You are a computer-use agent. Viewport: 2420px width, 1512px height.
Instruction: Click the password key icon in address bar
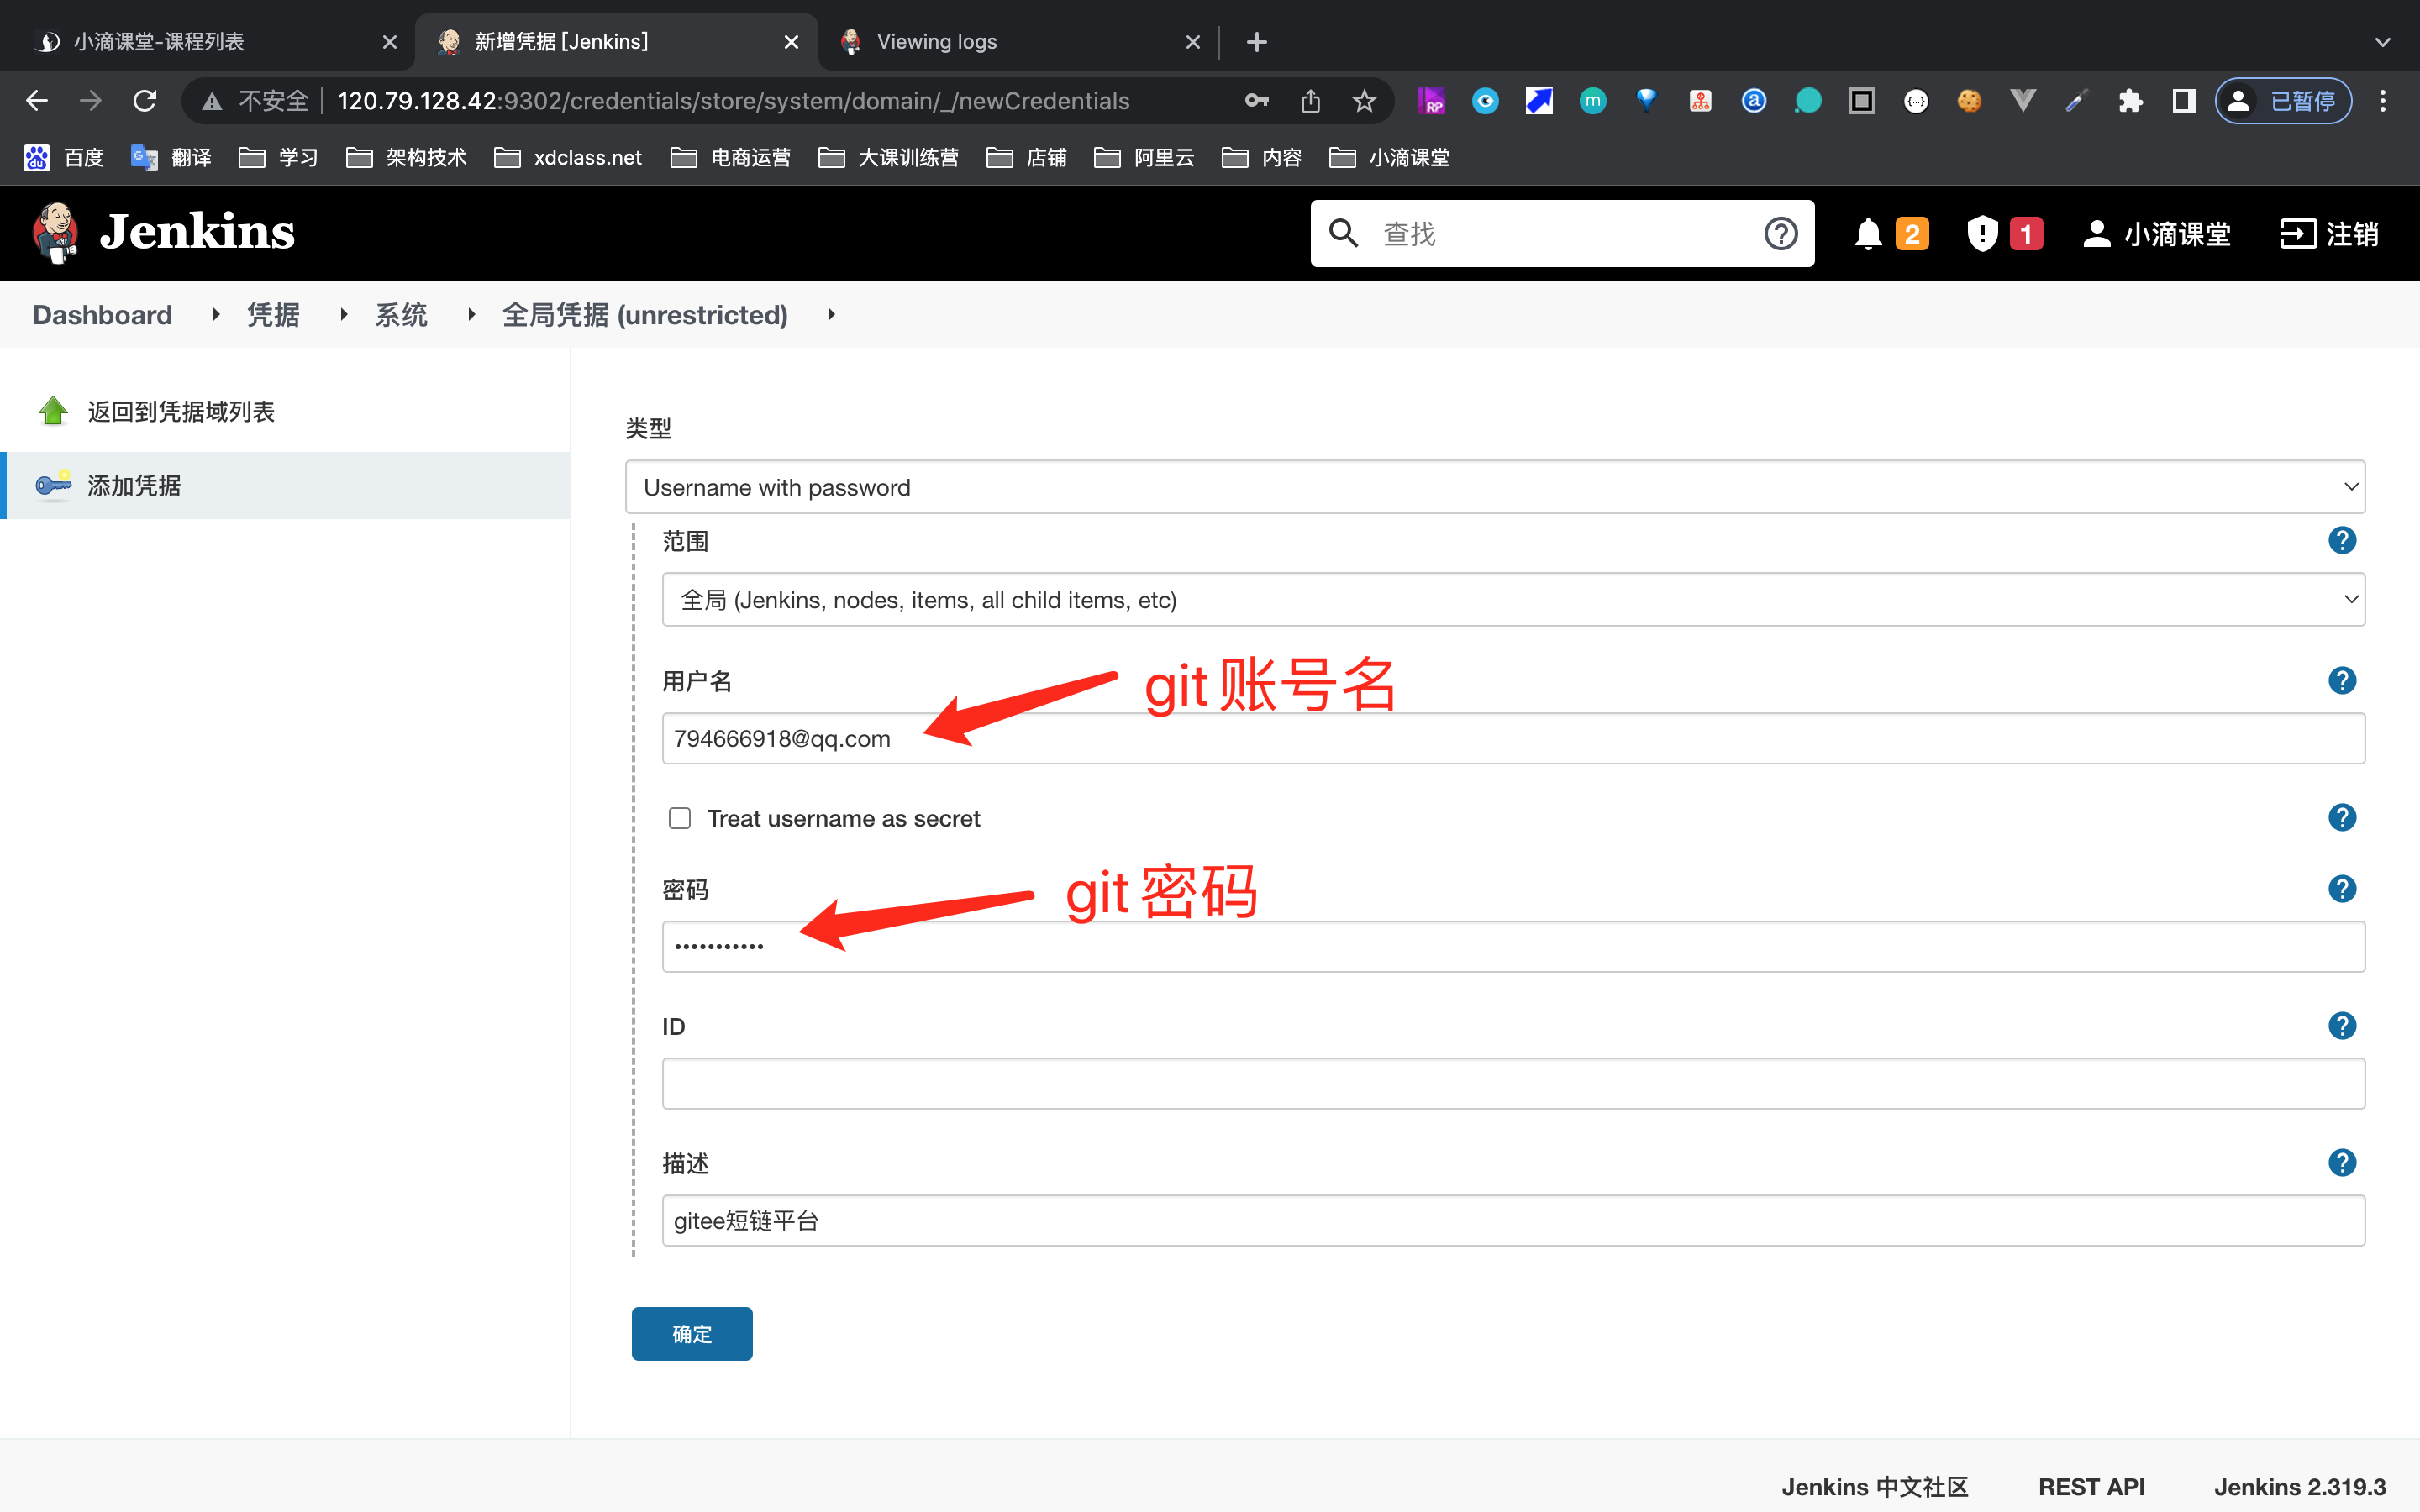click(x=1257, y=101)
